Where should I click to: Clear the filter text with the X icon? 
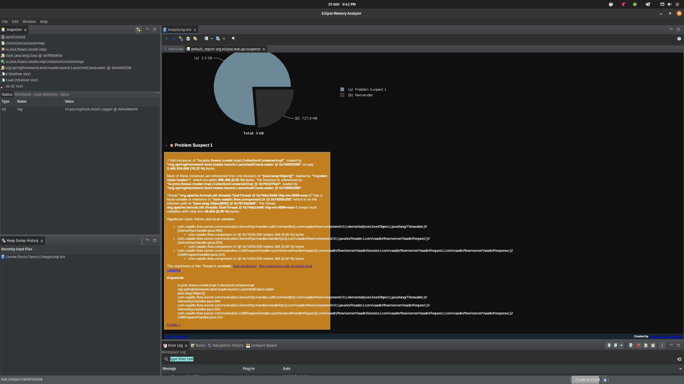[679, 359]
